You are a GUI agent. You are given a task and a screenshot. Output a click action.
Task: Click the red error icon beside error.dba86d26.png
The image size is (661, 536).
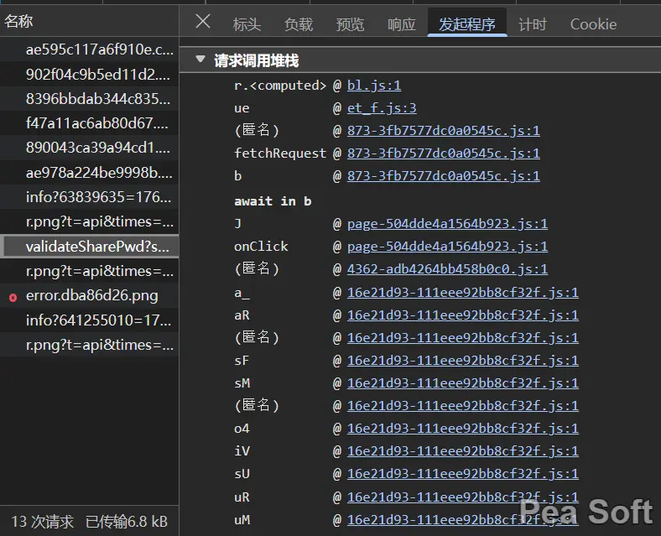(13, 298)
